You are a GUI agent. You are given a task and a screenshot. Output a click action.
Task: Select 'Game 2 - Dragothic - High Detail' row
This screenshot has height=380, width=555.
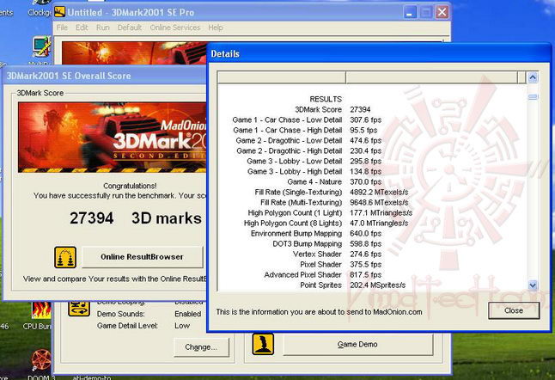[x=372, y=150]
